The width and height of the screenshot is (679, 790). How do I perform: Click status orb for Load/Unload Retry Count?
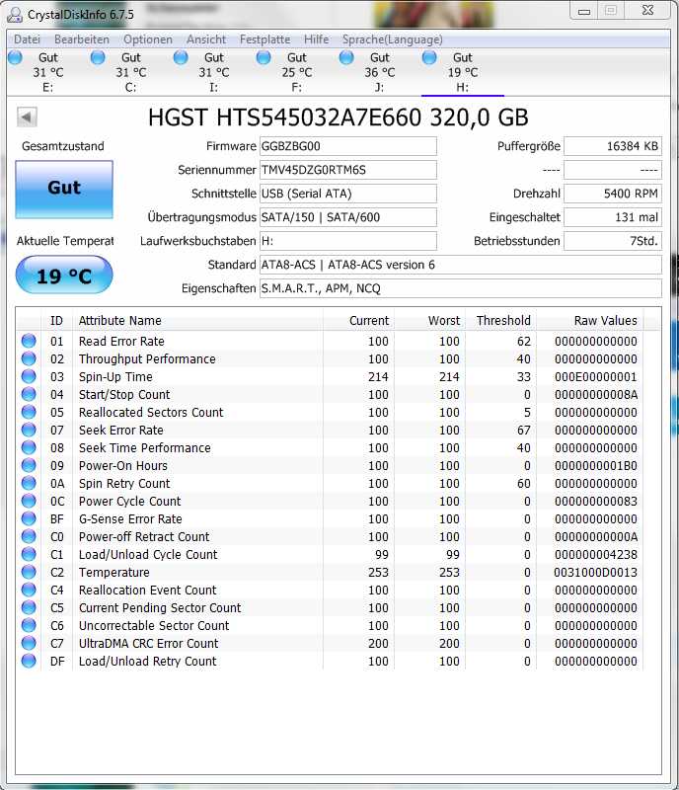[x=29, y=661]
